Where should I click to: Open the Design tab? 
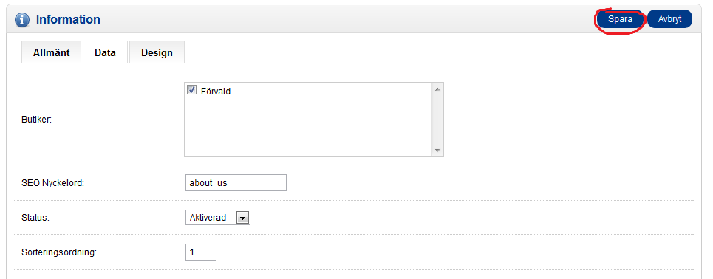157,52
